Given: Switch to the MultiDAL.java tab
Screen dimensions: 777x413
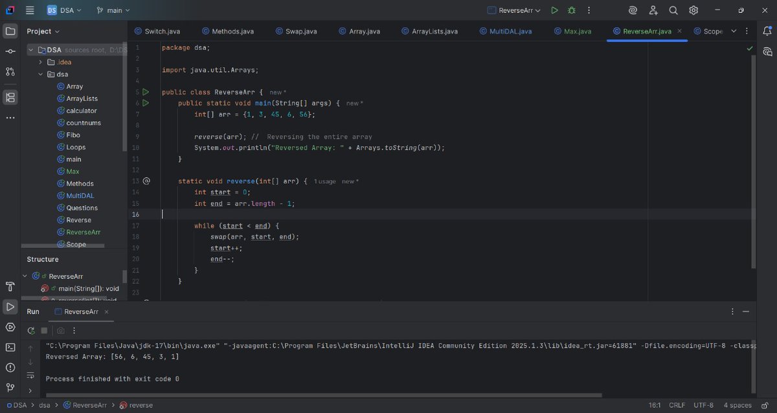Looking at the screenshot, I should [505, 31].
